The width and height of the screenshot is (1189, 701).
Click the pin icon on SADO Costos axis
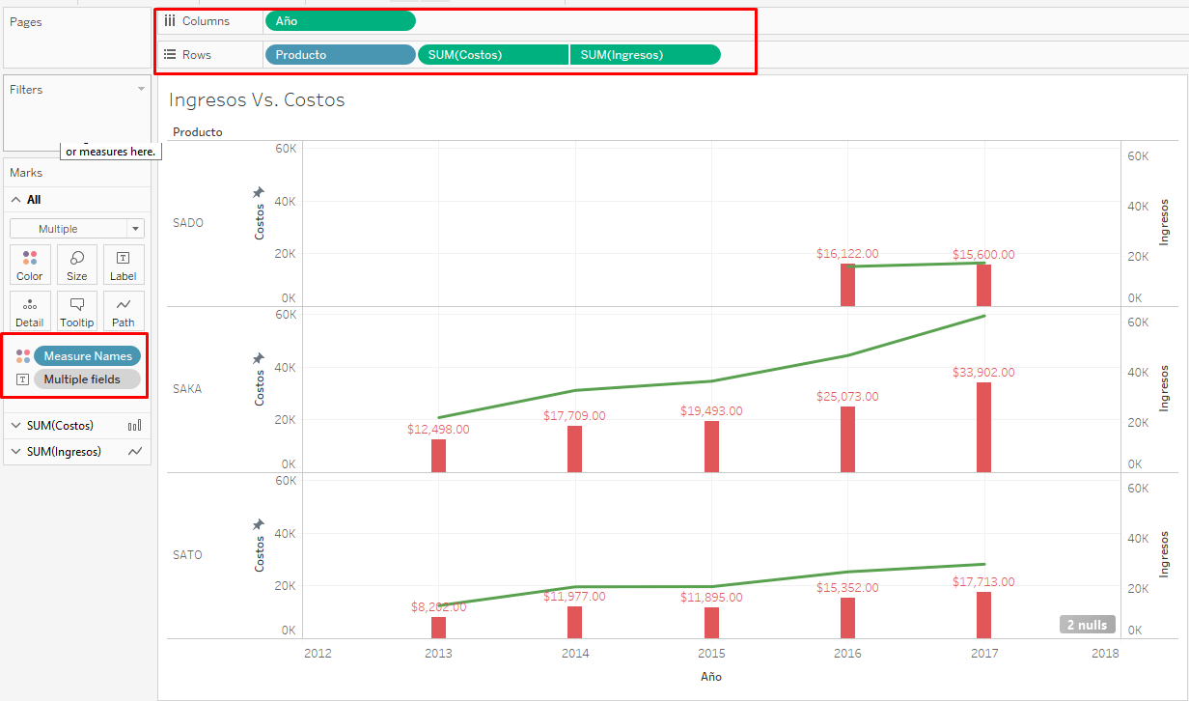coord(258,193)
